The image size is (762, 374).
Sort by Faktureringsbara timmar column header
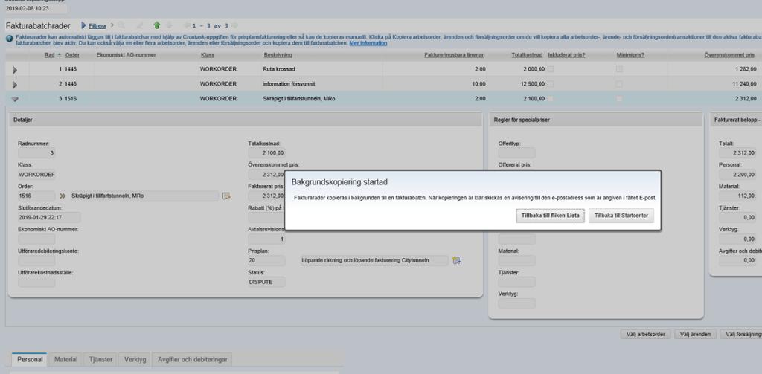[x=455, y=55]
